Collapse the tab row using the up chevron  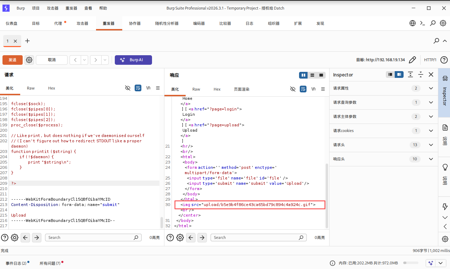(x=445, y=41)
